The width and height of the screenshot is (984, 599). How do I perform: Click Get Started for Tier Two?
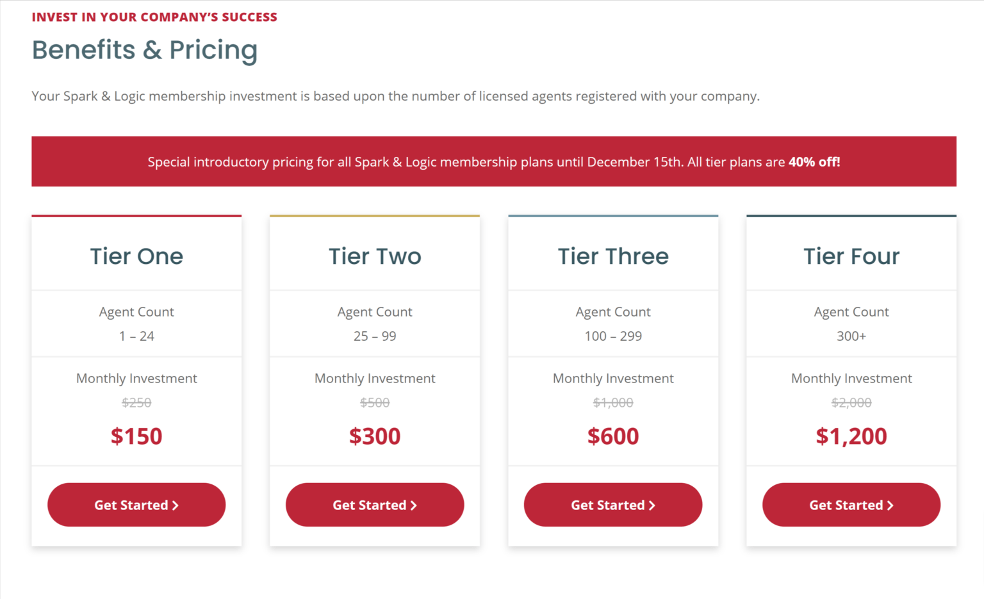(375, 505)
